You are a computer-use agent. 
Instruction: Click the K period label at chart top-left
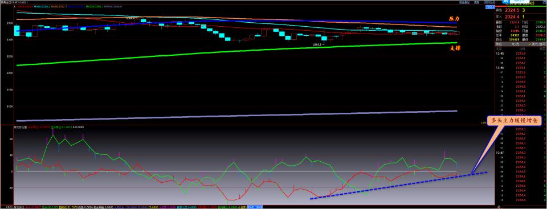coord(15,6)
